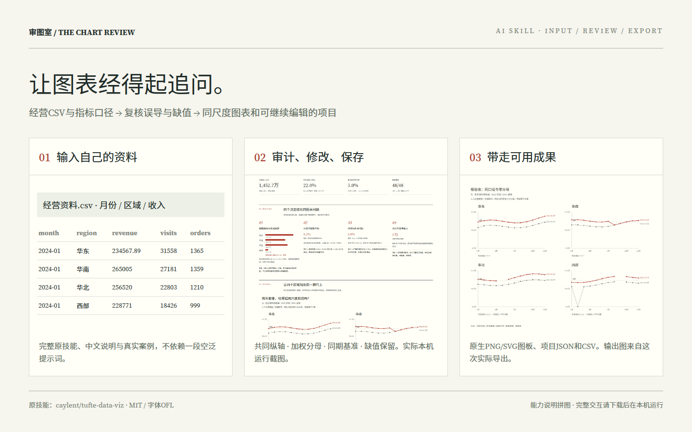Screen dimensions: 692x432
Task: Click orders value 1365
Action: [197, 251]
